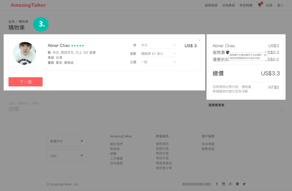Open the Messenger icon in footer
Viewport: 292px width, 191px height.
(x=237, y=184)
